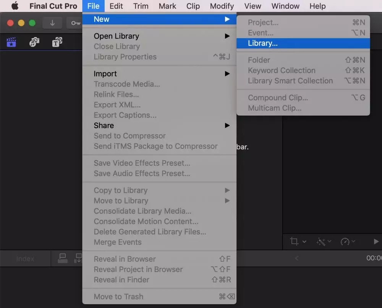Select Project... in New submenu
382x308 pixels.
coord(303,23)
